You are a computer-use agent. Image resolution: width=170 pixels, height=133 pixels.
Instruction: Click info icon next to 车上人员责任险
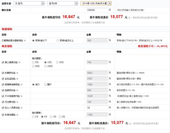pos(21,108)
